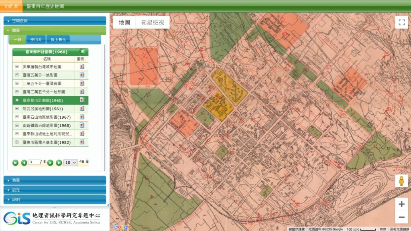Select the 臺東石山地區地形圖(1967) layer
Screen dimensions: 411x231
point(47,117)
